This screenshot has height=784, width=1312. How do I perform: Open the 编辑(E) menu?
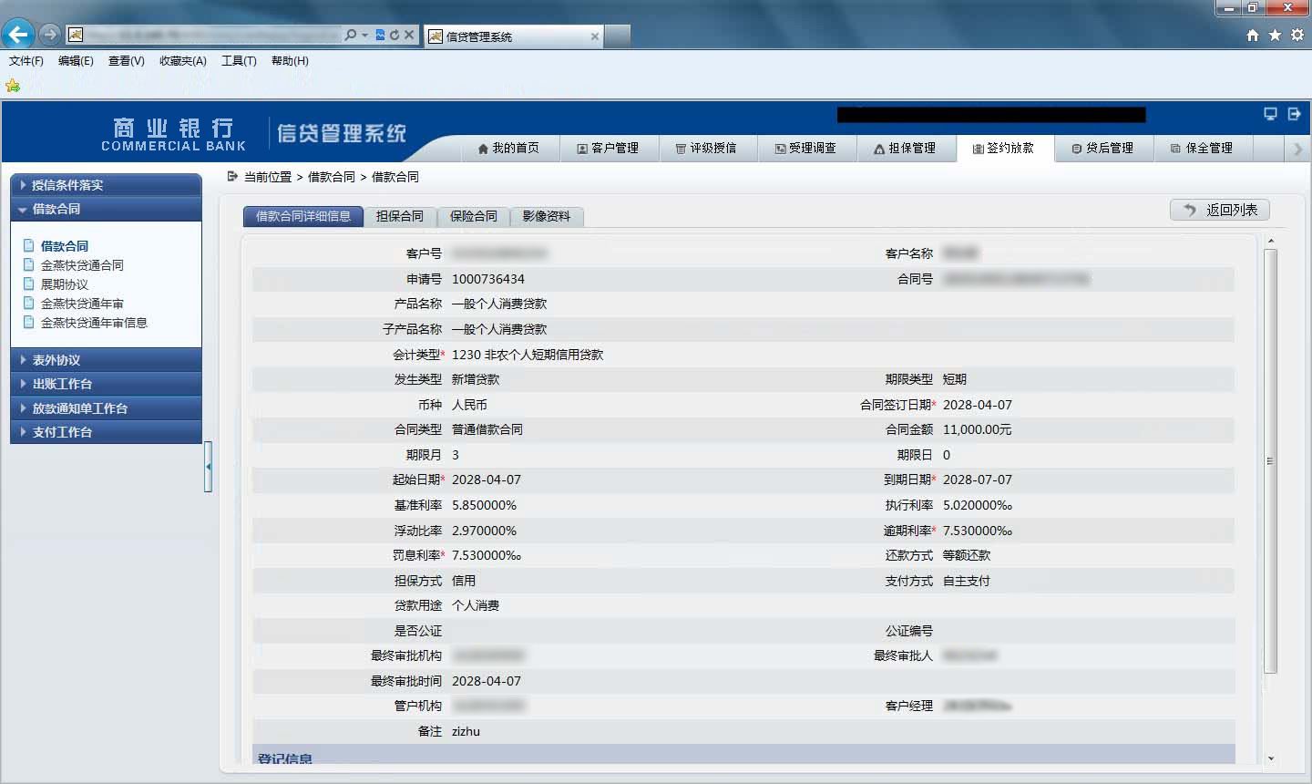[76, 61]
